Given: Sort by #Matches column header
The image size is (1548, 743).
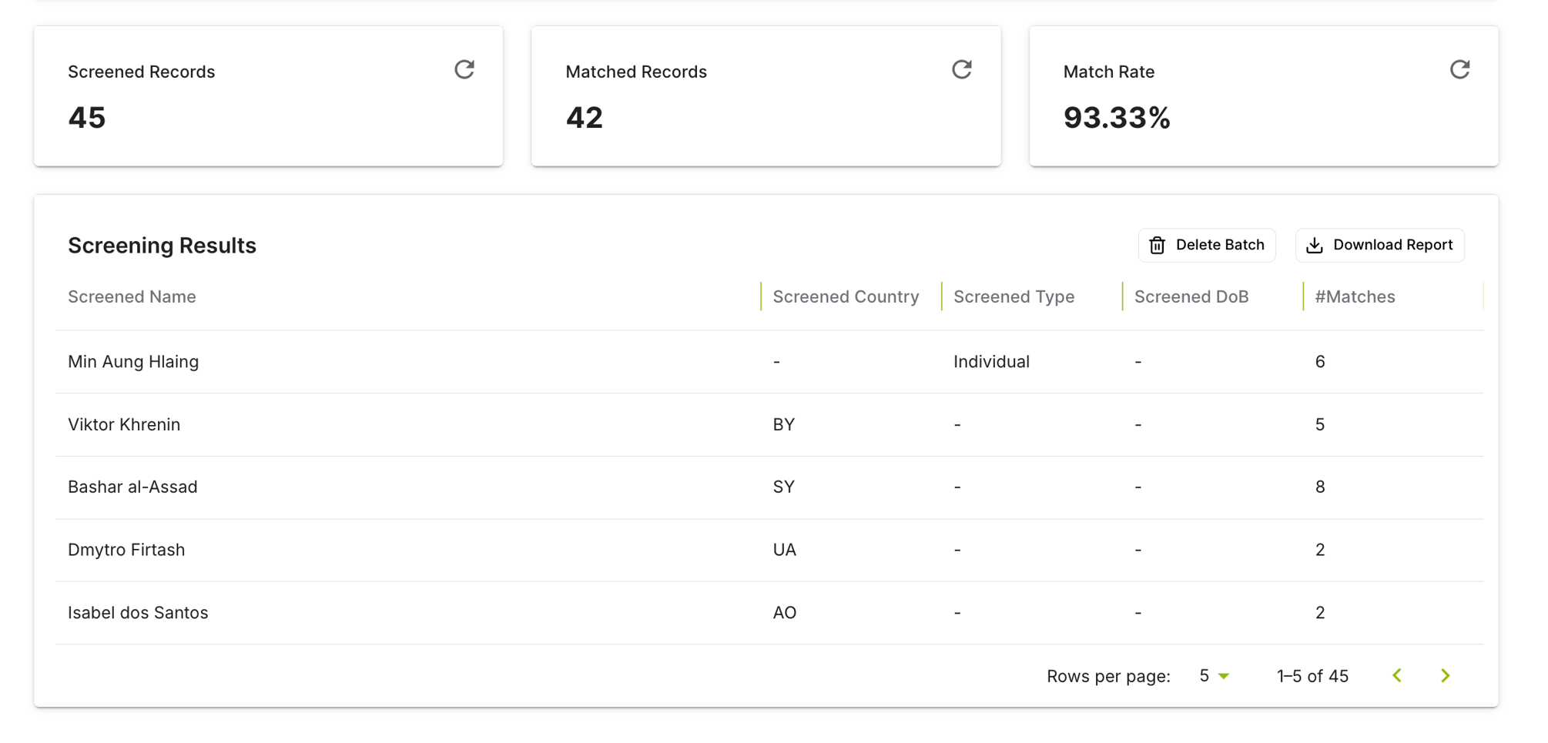Looking at the screenshot, I should coord(1355,297).
